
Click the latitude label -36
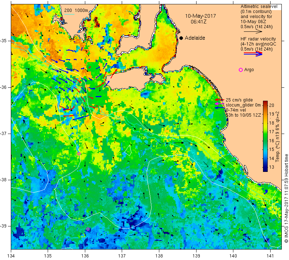pyautogui.click(x=4, y=87)
